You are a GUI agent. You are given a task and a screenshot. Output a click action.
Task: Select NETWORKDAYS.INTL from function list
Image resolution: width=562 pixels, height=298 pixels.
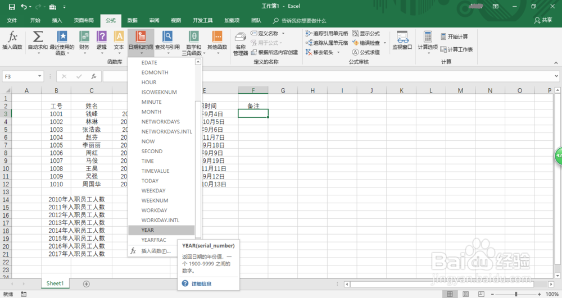[161, 132]
